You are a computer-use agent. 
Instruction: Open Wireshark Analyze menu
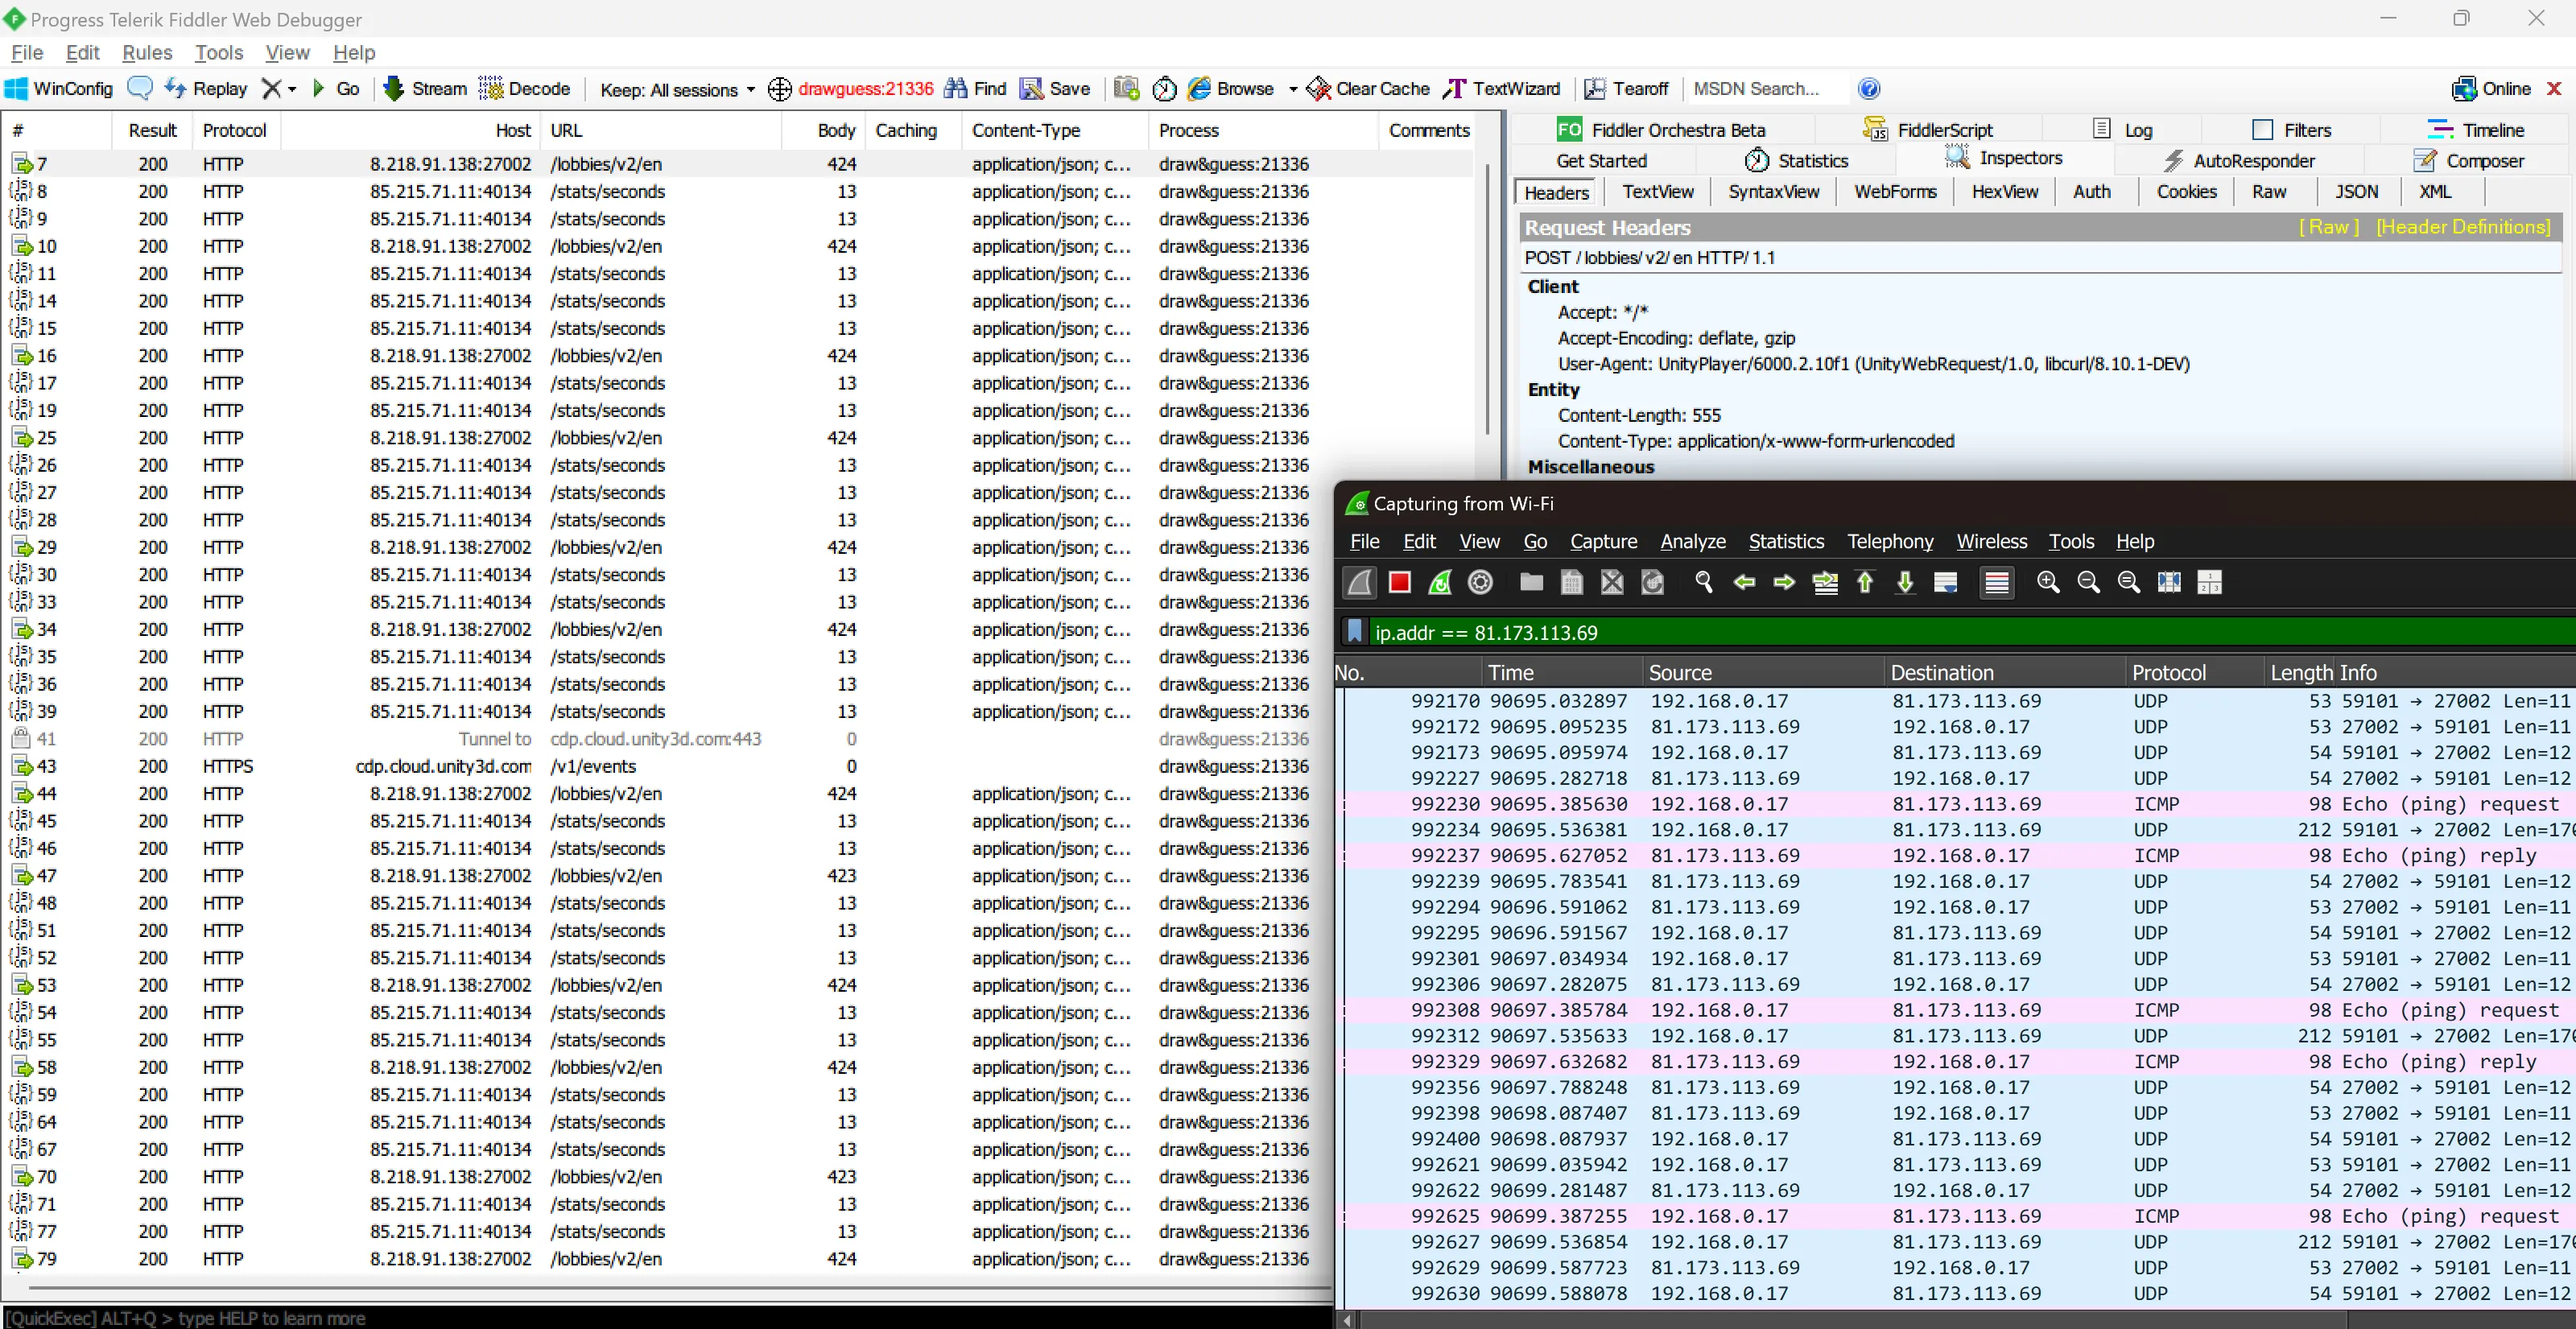pyautogui.click(x=1692, y=541)
